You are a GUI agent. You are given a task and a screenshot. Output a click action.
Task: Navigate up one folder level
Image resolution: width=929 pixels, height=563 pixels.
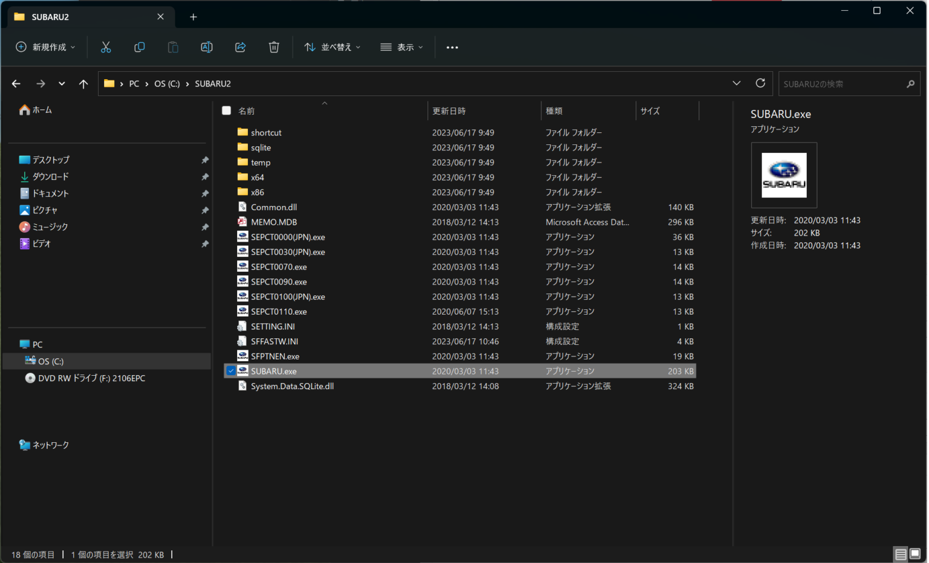click(x=83, y=84)
